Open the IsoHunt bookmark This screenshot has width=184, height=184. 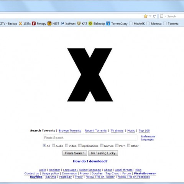pyautogui.click(x=68, y=24)
